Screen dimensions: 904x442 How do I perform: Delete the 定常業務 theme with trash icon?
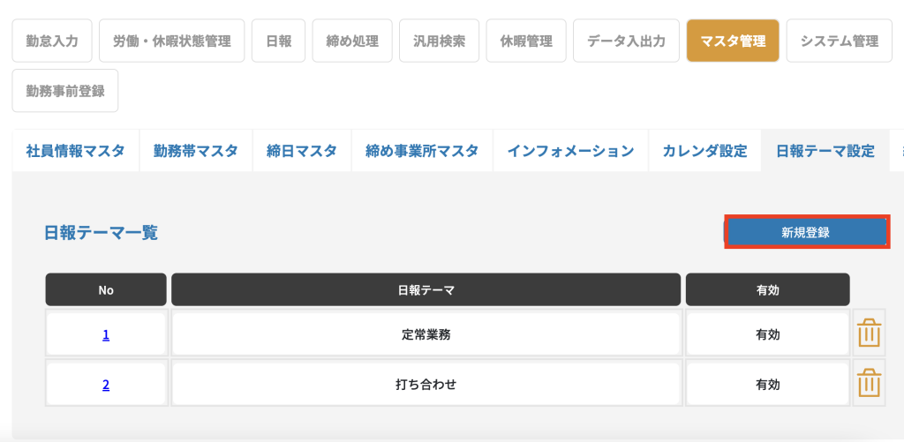click(x=870, y=334)
